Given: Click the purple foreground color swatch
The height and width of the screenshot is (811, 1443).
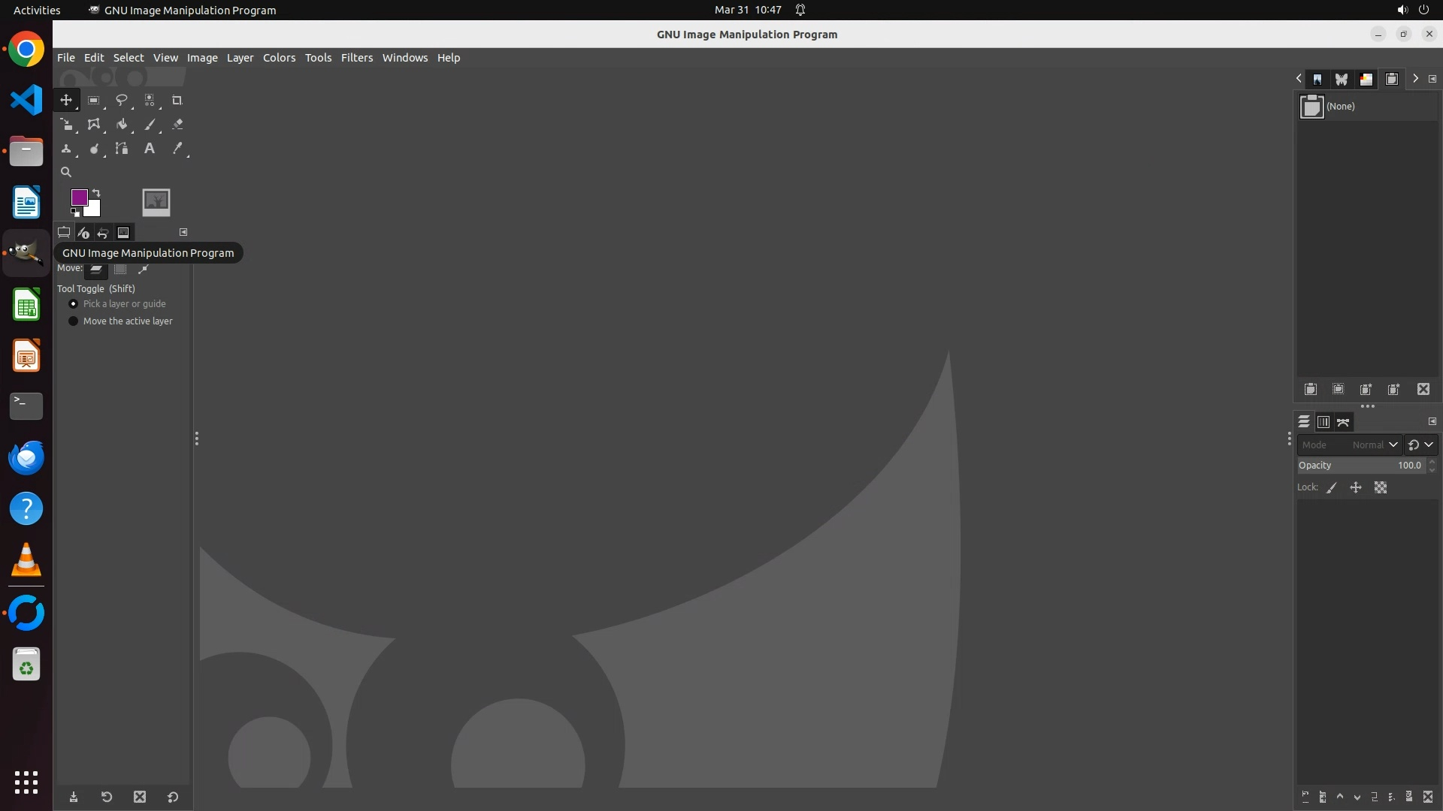Looking at the screenshot, I should [x=79, y=197].
